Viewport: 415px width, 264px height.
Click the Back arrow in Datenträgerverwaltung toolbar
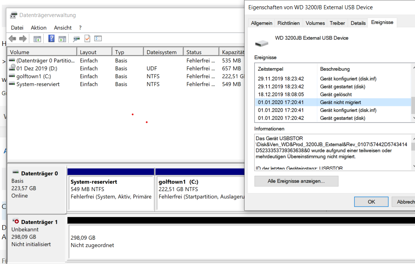click(13, 39)
